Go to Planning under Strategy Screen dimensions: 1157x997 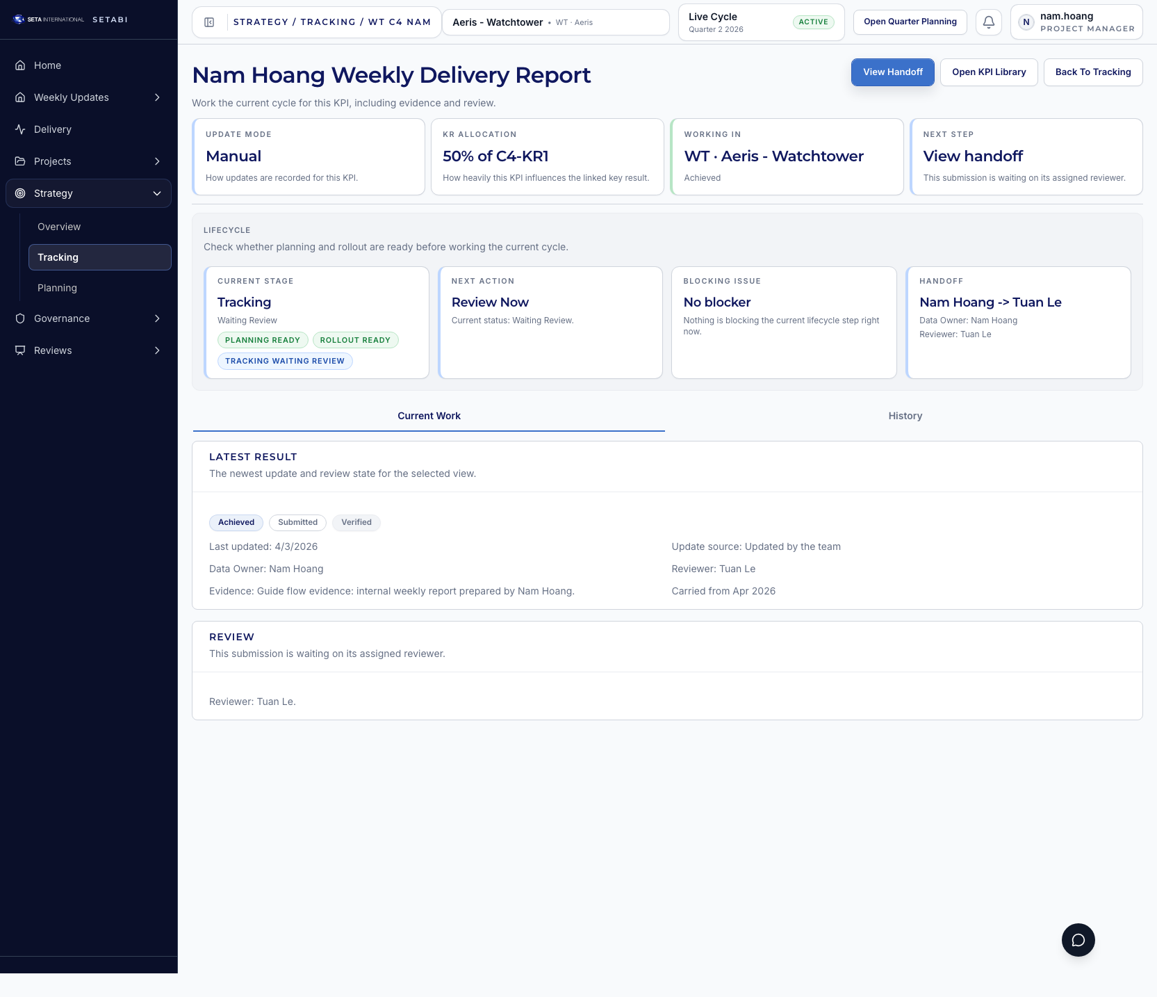point(57,288)
